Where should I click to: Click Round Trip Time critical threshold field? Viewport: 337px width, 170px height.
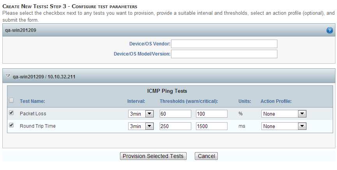(x=212, y=126)
